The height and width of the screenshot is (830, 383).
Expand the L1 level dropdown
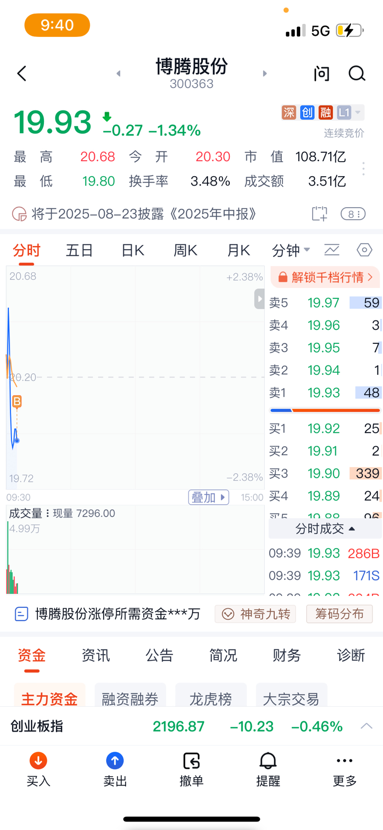[350, 112]
